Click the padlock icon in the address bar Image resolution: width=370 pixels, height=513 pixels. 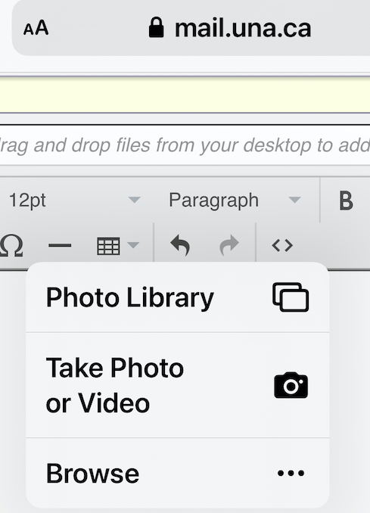click(156, 27)
